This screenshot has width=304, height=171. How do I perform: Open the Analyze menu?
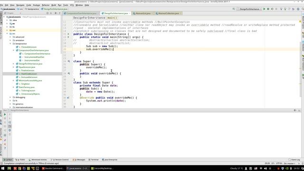[36, 5]
